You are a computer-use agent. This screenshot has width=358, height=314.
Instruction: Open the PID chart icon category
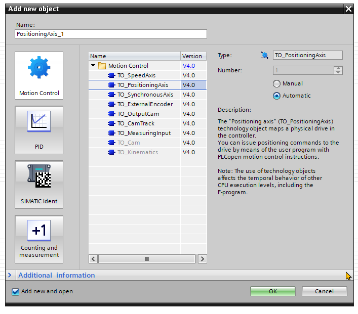(39, 121)
